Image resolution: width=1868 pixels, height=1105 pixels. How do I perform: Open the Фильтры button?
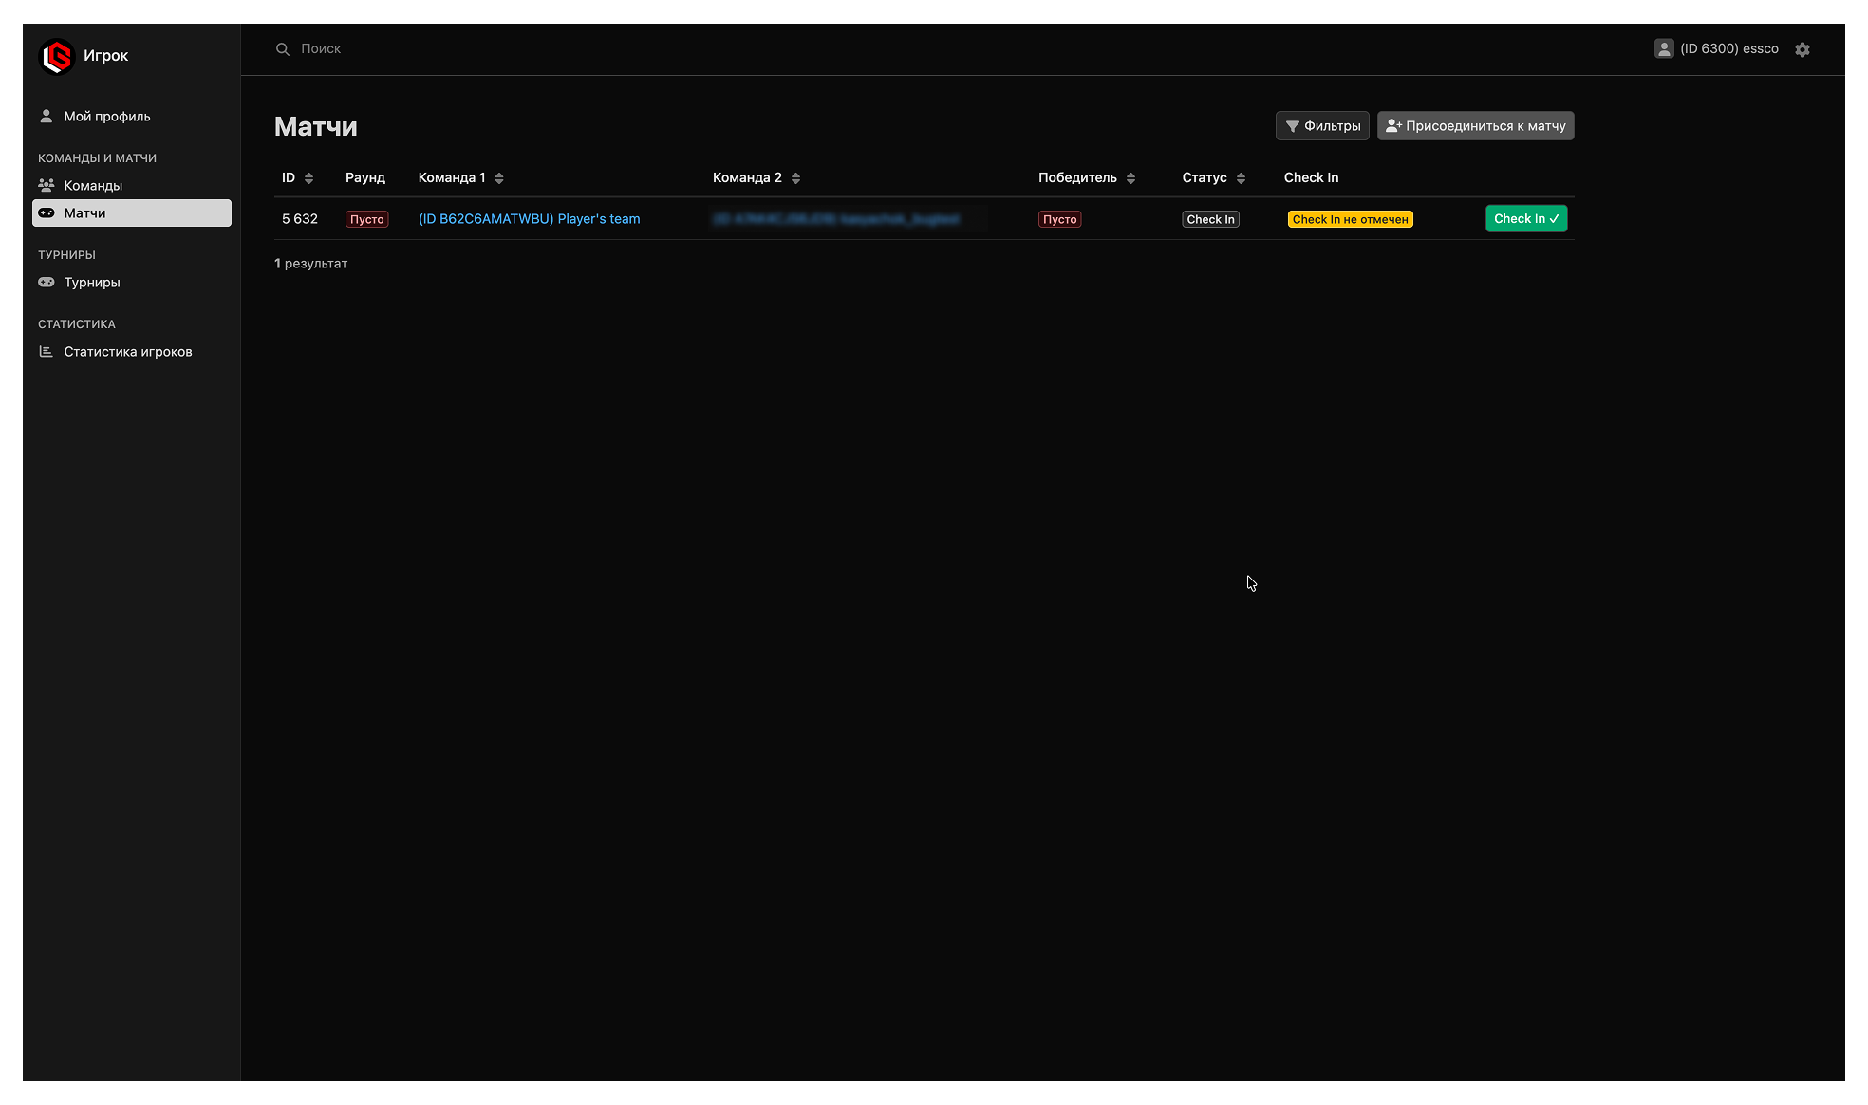[1321, 126]
